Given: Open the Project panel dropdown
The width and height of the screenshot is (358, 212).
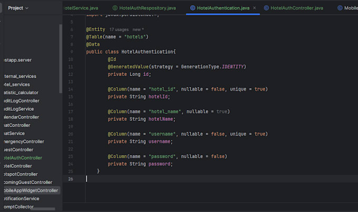Looking at the screenshot, I should 18,8.
